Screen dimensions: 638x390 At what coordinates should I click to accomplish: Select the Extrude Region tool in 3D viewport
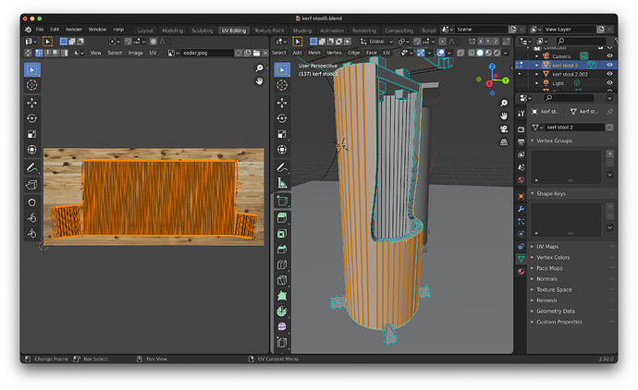(282, 218)
